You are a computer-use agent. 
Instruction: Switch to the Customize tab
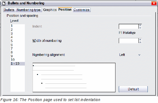pyautogui.click(x=81, y=10)
